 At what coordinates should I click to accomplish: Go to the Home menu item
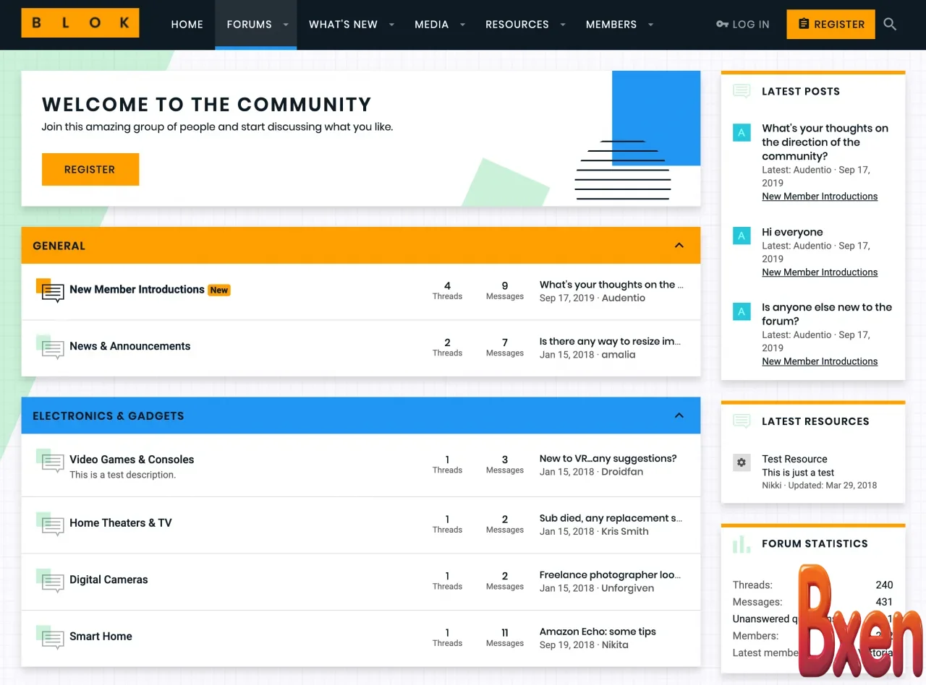tap(187, 25)
